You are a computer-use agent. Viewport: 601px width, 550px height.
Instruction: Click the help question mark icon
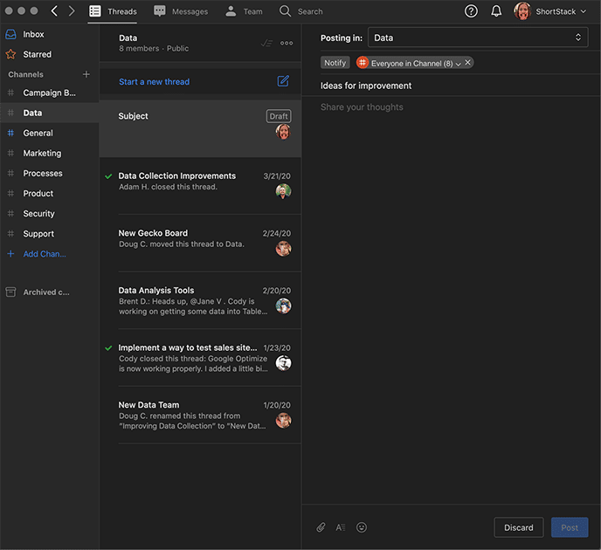[x=472, y=11]
